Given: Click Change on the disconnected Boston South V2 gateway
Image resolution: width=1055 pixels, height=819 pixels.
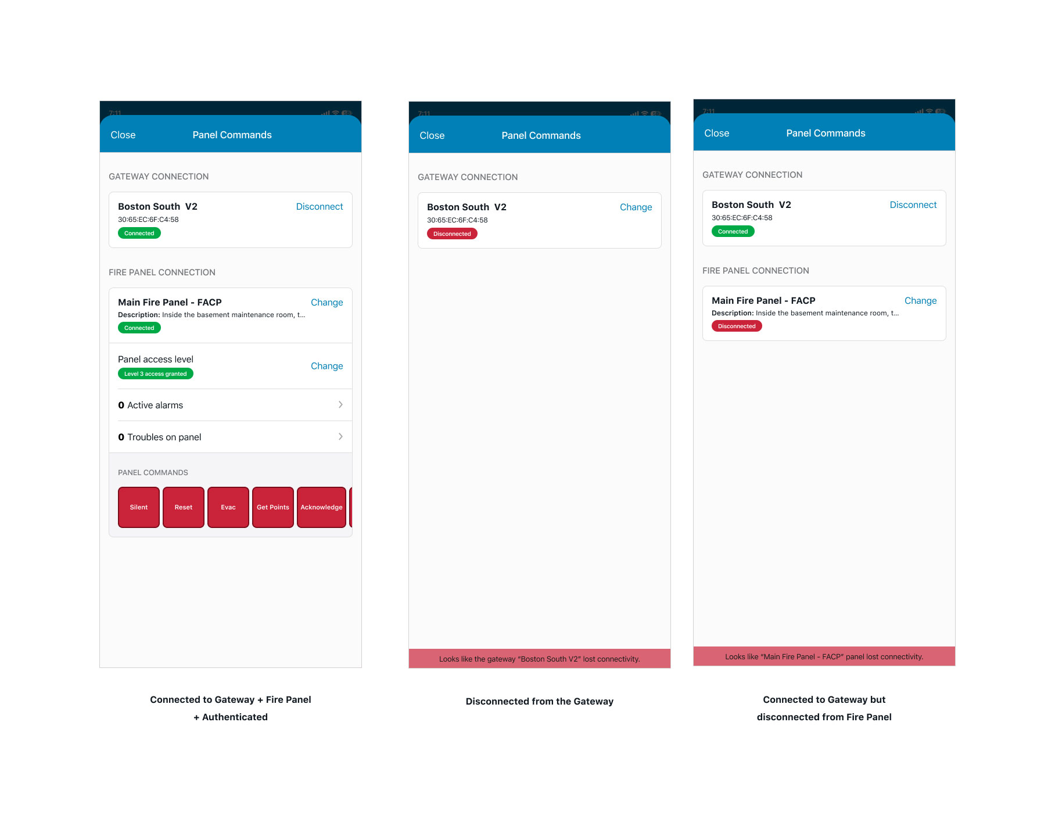Looking at the screenshot, I should point(636,207).
